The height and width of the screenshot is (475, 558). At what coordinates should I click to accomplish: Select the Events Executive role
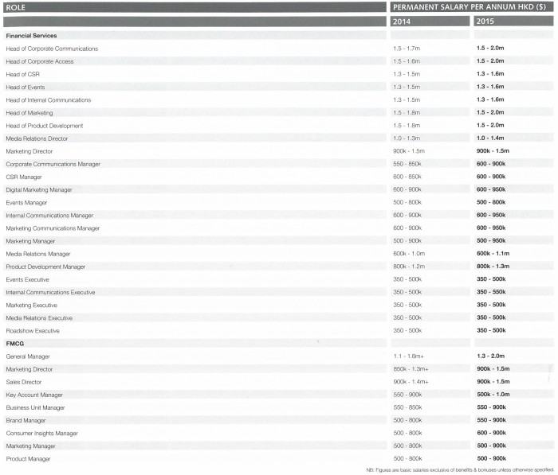(27, 279)
